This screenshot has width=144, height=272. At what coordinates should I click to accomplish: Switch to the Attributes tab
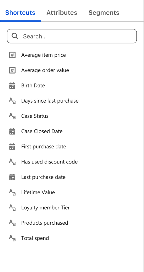(62, 13)
